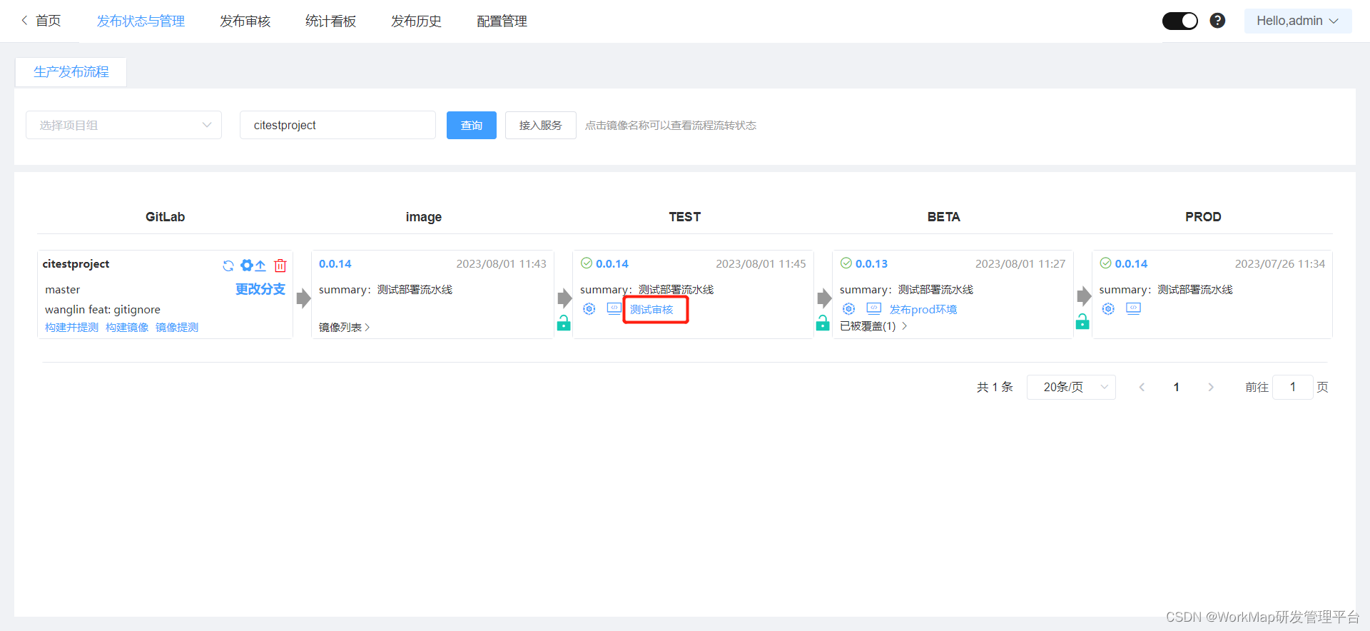Open image version 0.0.14 in the image column
The image size is (1370, 631).
coord(335,264)
